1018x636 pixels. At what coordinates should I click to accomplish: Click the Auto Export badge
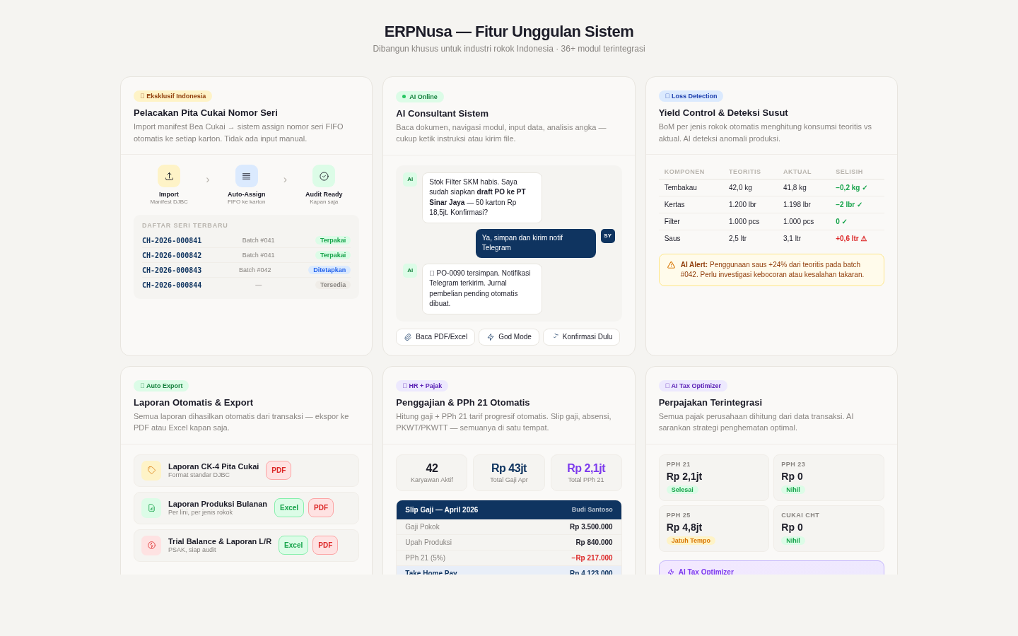(161, 386)
